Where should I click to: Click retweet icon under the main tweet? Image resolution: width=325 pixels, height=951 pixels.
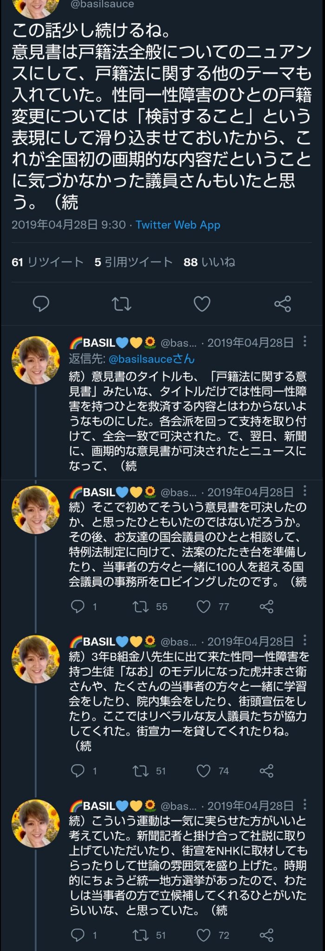(x=122, y=304)
